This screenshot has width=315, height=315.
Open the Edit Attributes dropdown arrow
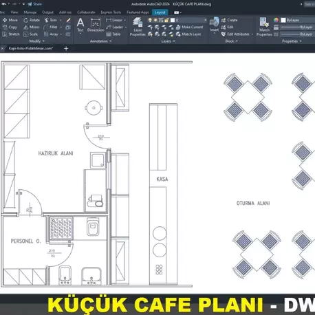252,34
